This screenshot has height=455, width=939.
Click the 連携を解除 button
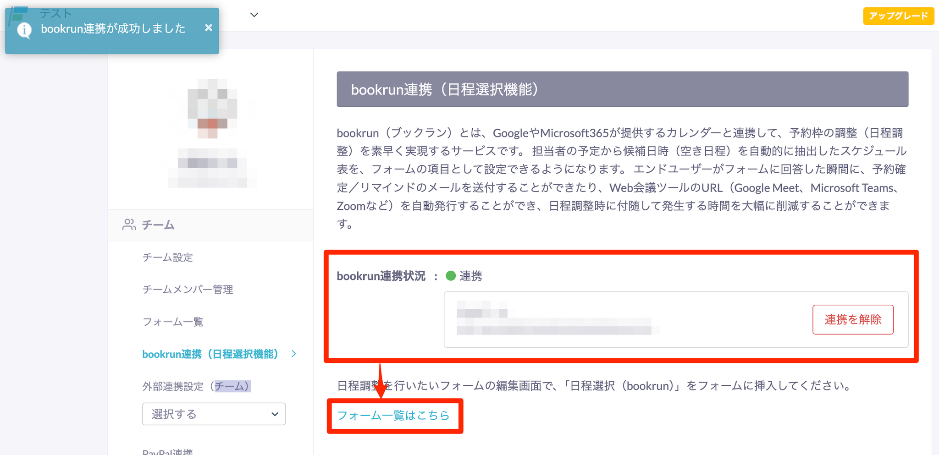(x=853, y=319)
